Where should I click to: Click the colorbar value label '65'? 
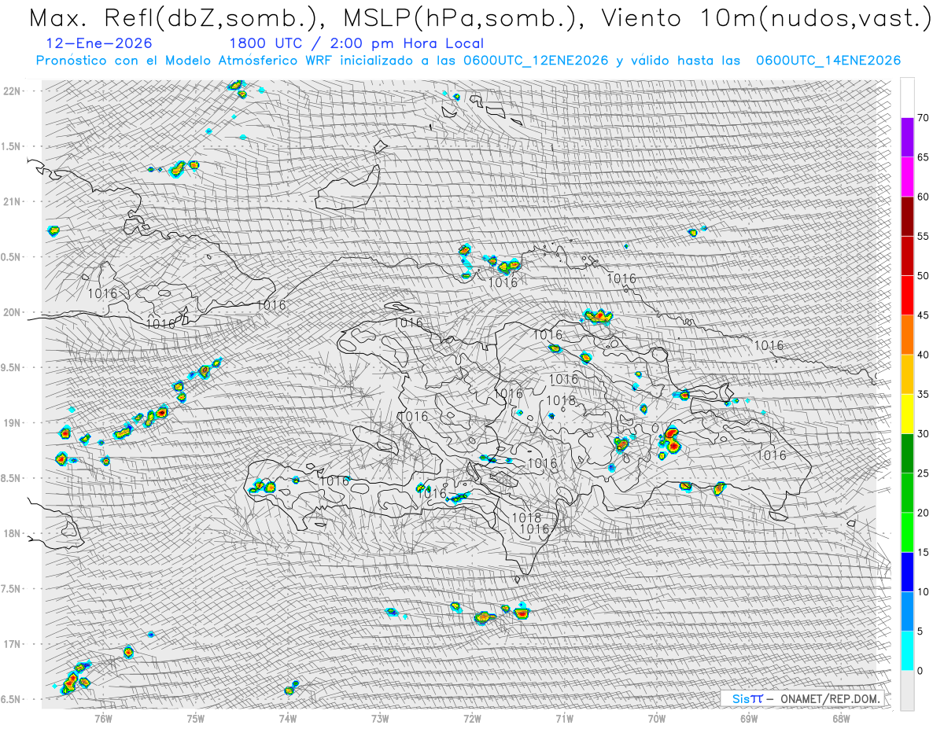pos(923,157)
